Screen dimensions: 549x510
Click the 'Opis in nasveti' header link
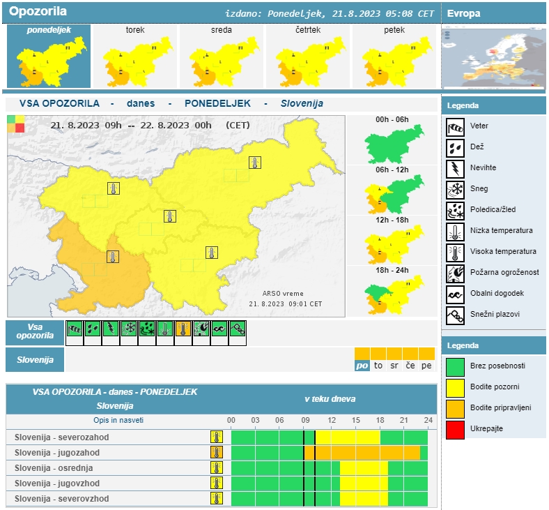pos(118,420)
